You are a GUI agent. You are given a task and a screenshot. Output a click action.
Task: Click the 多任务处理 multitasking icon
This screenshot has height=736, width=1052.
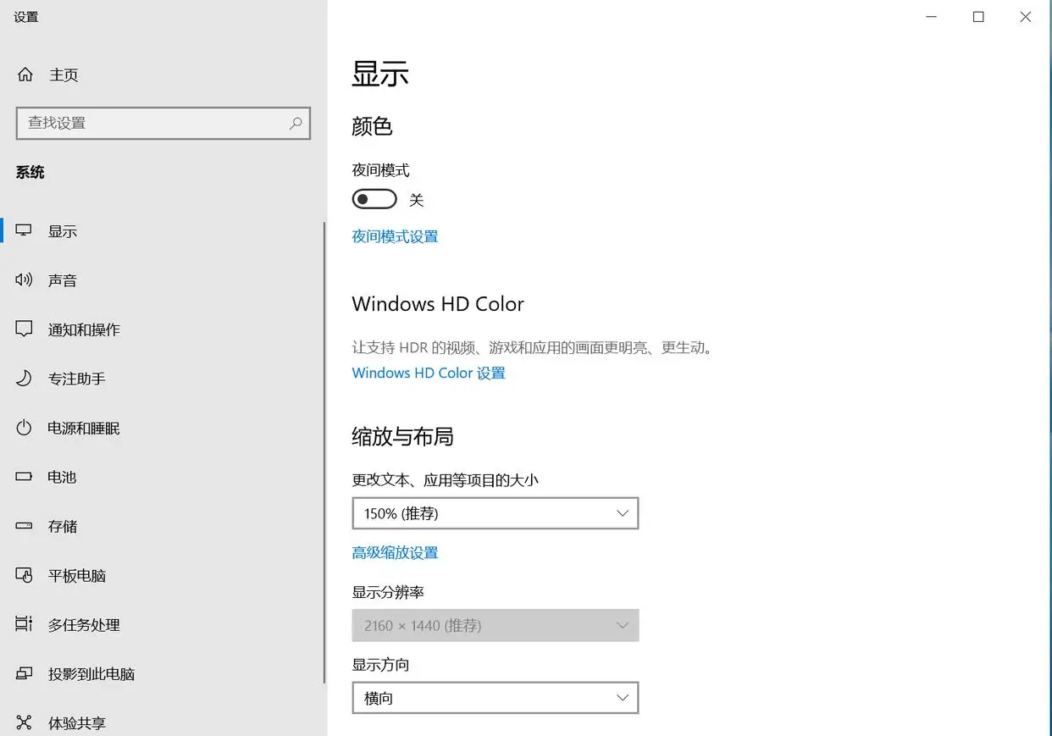tap(24, 624)
